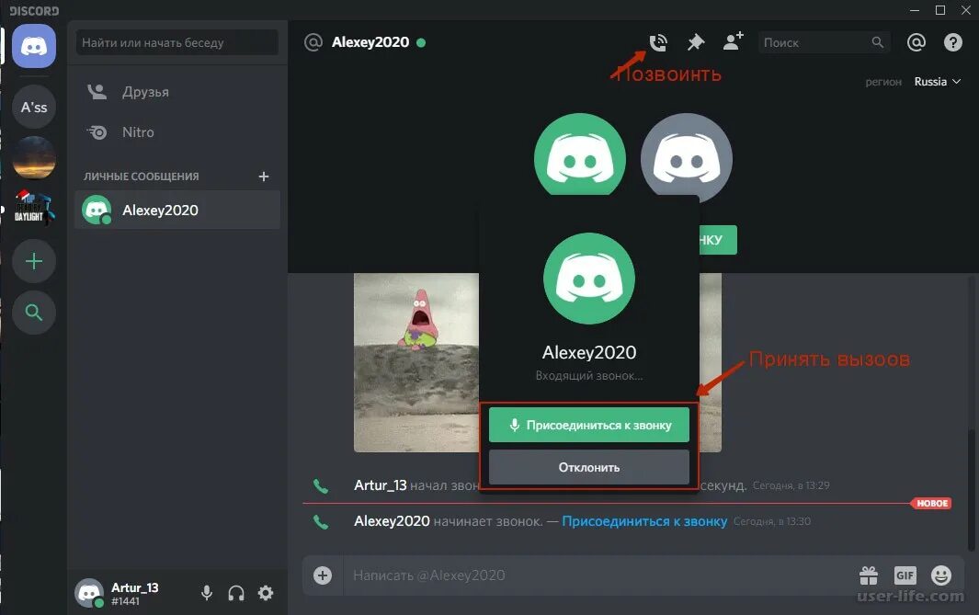
Task: Create a new direct message
Action: pos(264,177)
